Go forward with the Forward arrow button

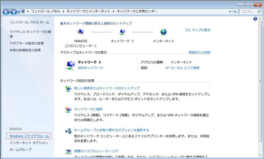click(13, 12)
